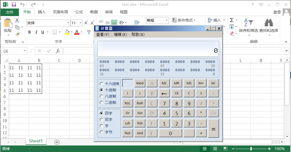Add a new sheet with the plus icon
The width and height of the screenshot is (291, 152).
pos(57,142)
